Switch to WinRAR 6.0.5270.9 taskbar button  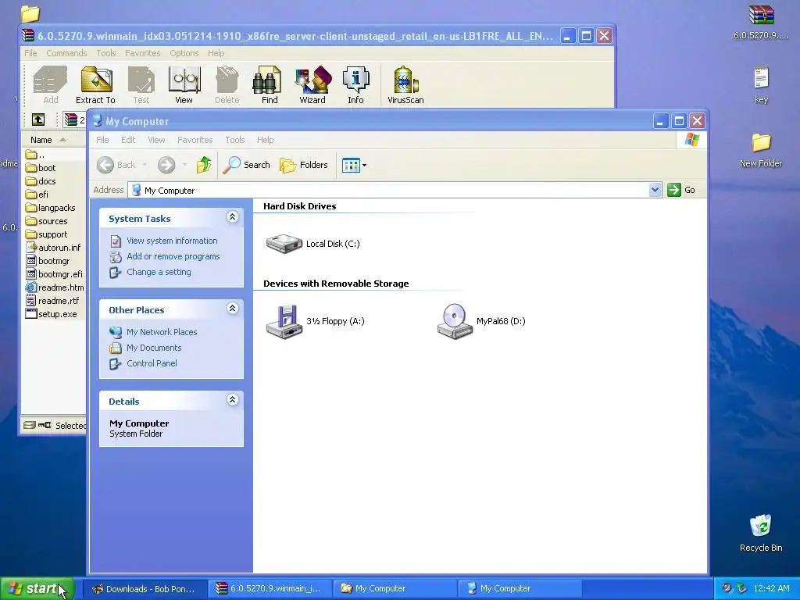coord(270,589)
